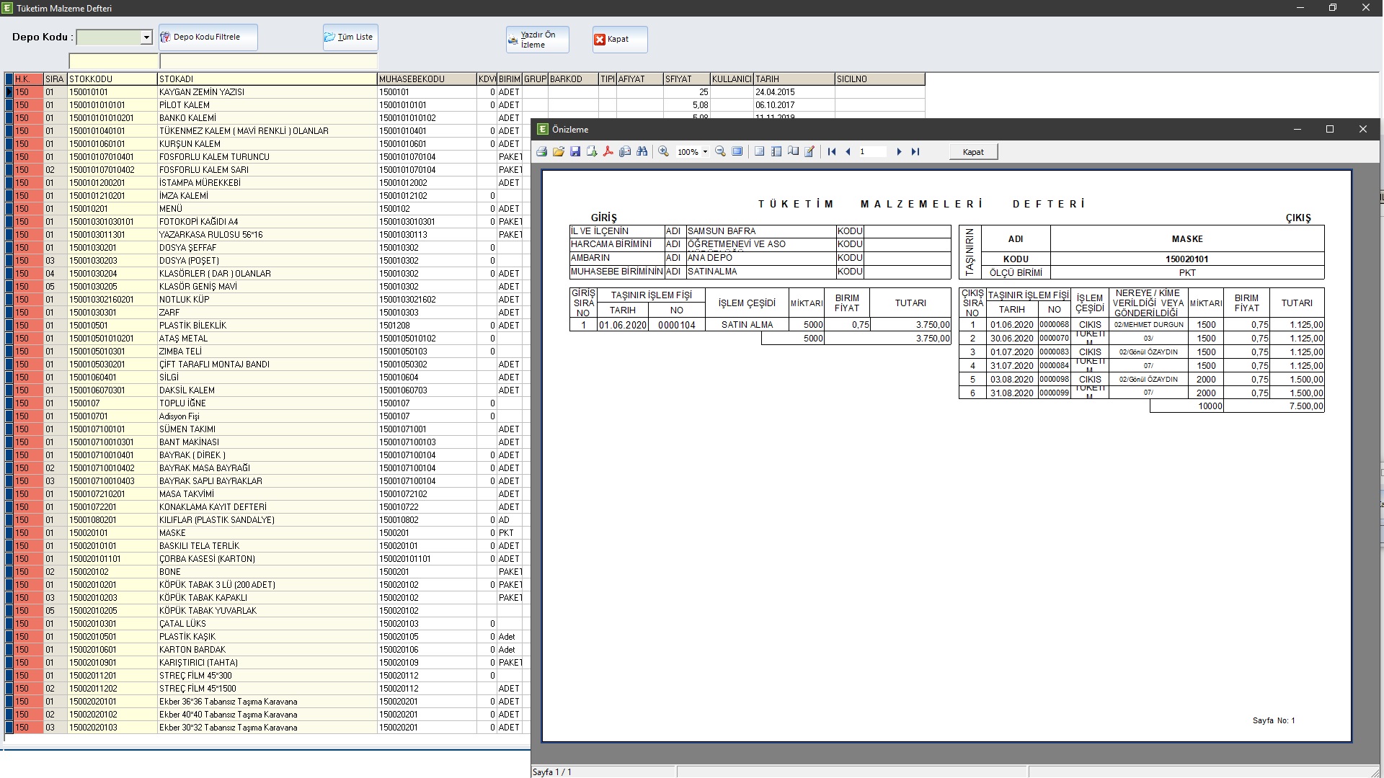Click the STOKADI column header

pyautogui.click(x=267, y=79)
